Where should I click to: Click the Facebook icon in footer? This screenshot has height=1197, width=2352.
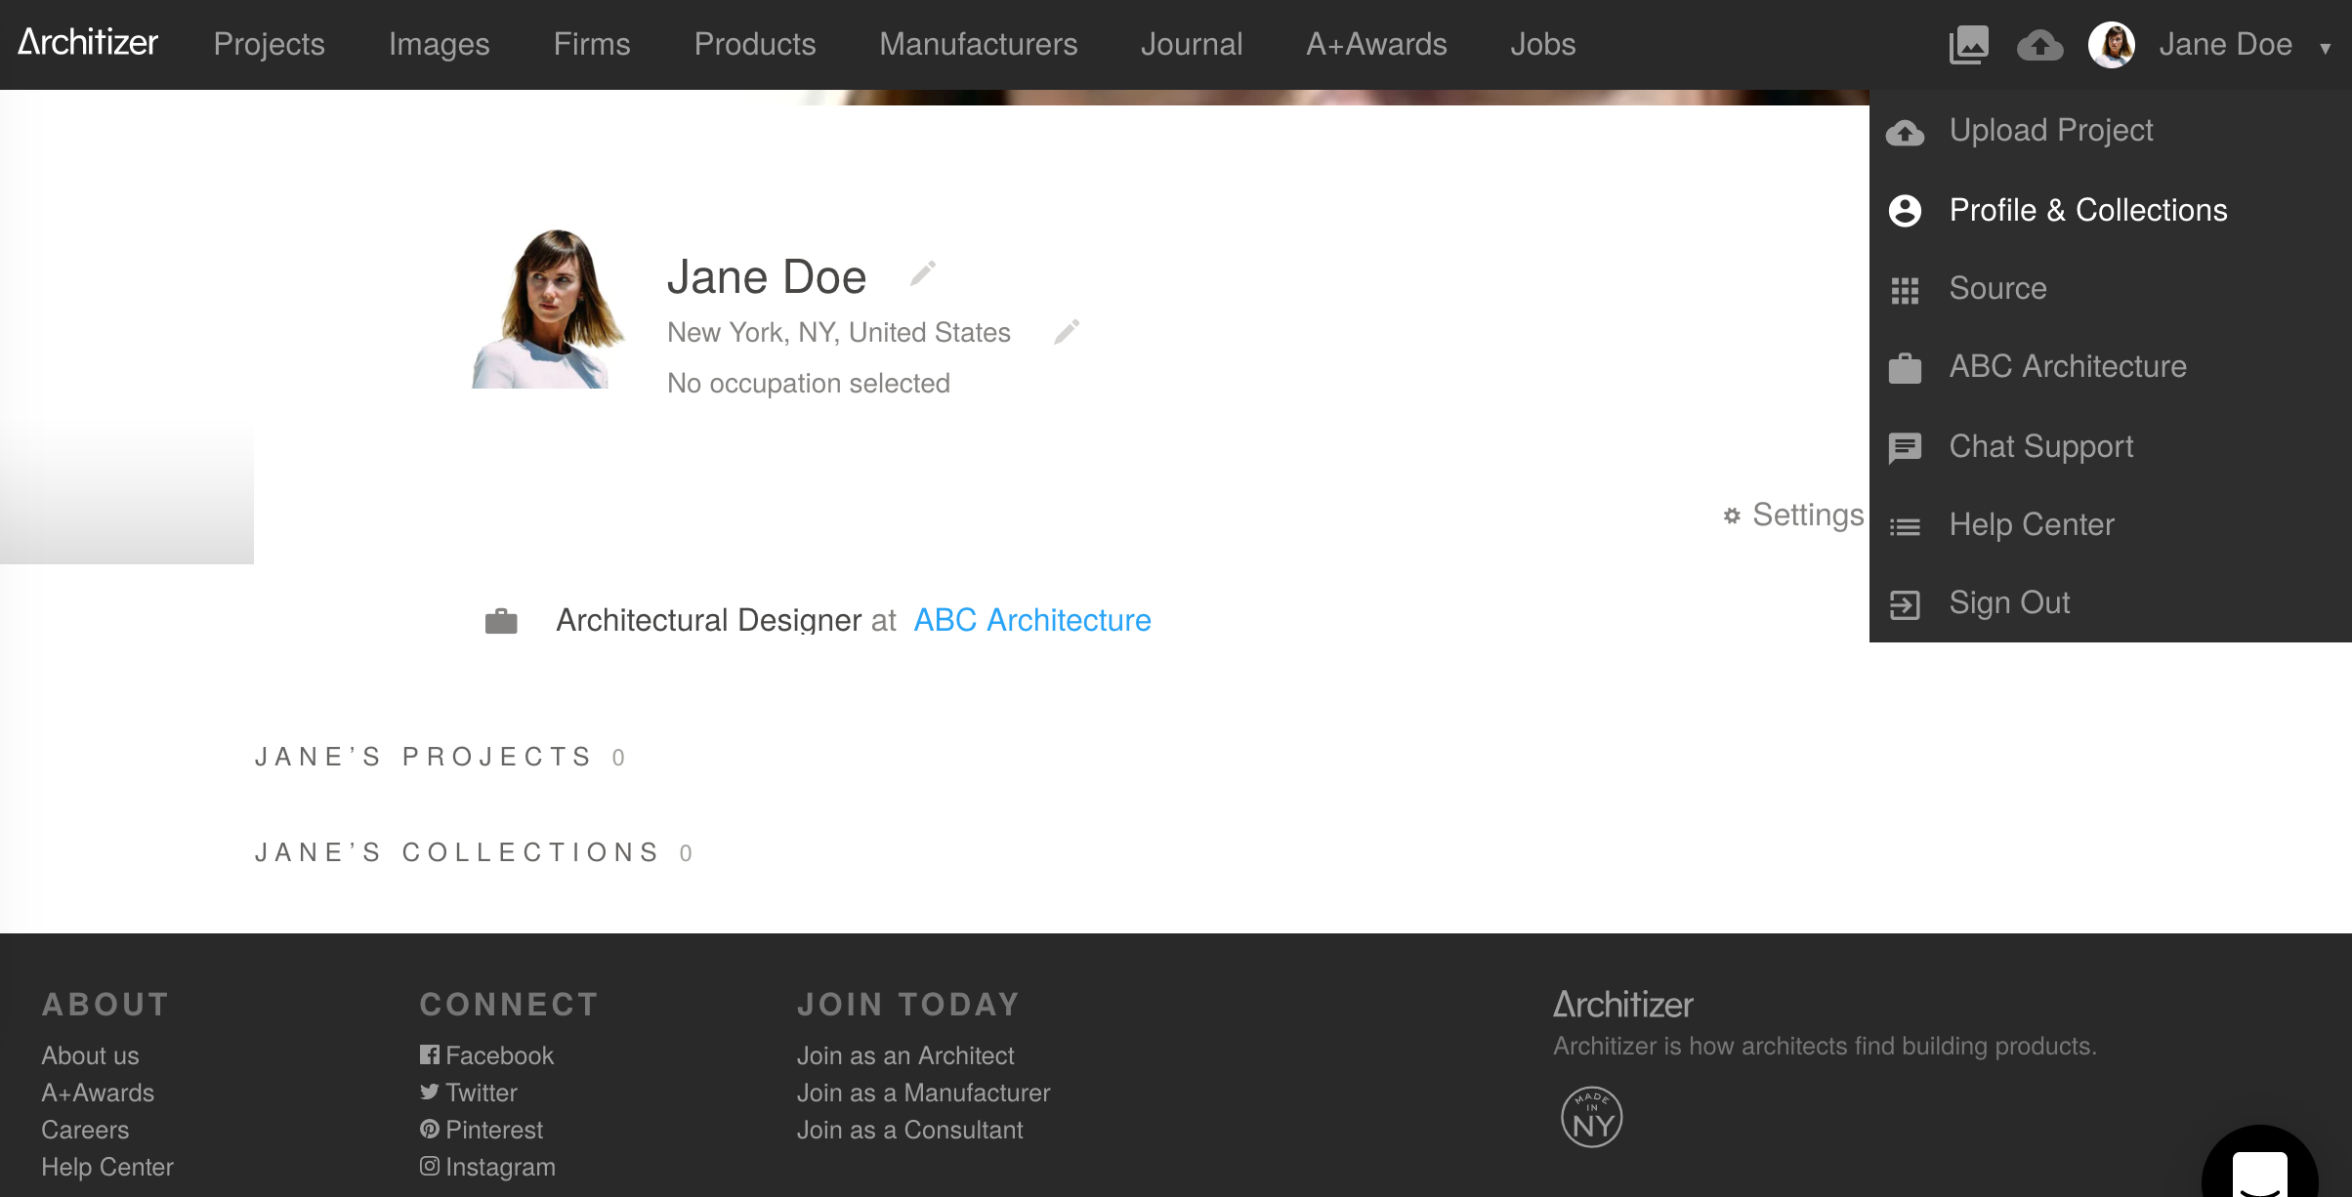coord(429,1054)
